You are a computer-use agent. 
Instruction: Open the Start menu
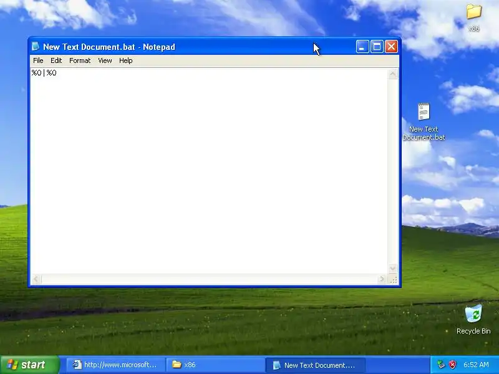pyautogui.click(x=30, y=365)
